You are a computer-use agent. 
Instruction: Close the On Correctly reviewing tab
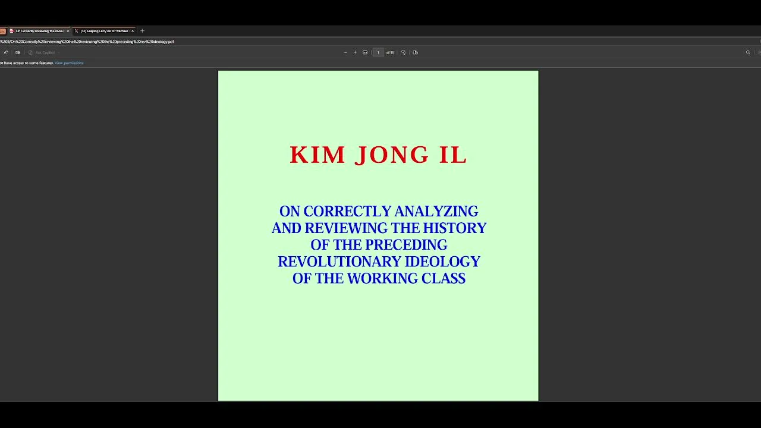(x=68, y=31)
